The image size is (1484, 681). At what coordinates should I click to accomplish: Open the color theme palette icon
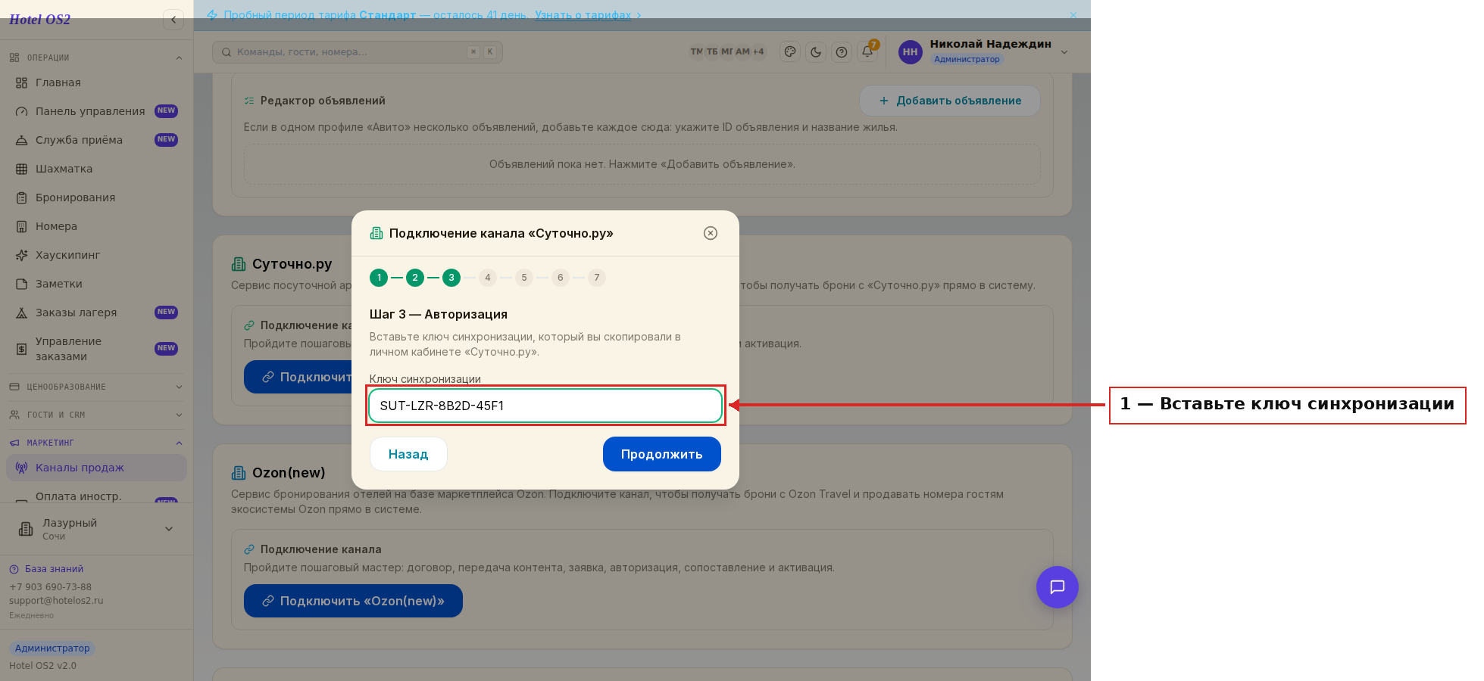pyautogui.click(x=790, y=52)
